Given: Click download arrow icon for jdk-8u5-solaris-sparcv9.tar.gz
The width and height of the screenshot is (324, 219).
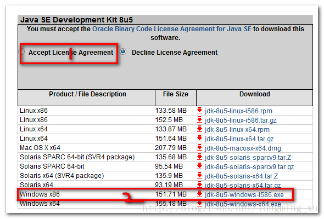Looking at the screenshot, I should [199, 166].
